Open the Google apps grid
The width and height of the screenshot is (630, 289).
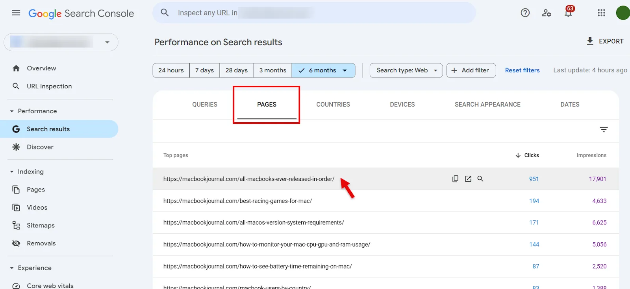pyautogui.click(x=601, y=13)
